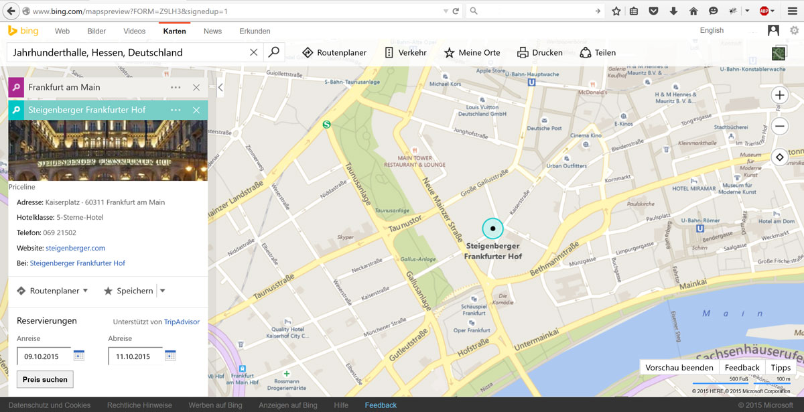The height and width of the screenshot is (412, 804).
Task: Open Anzeigen auf Bing in the footer
Action: (x=288, y=405)
